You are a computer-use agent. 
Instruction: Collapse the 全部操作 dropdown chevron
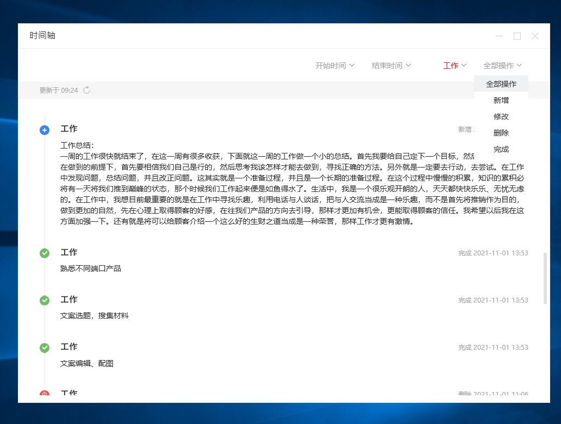520,65
